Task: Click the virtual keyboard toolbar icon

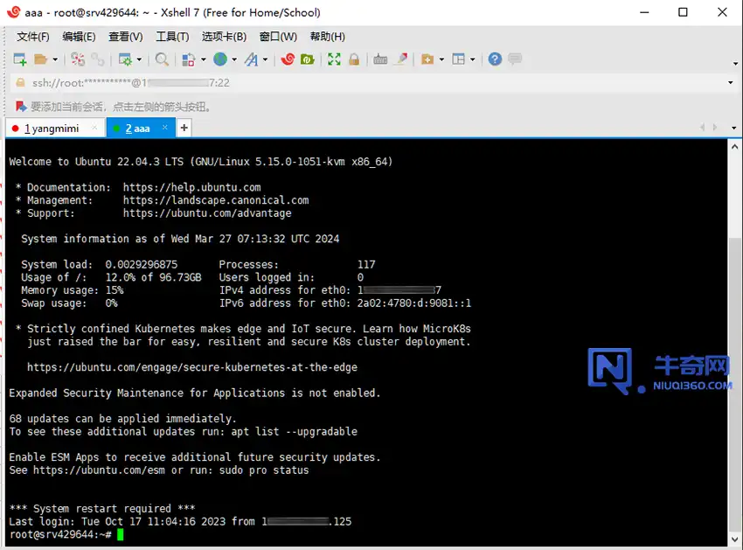Action: pyautogui.click(x=380, y=59)
